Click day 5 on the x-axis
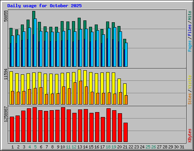Screen dimensions: 194x151 tap(35, 147)
